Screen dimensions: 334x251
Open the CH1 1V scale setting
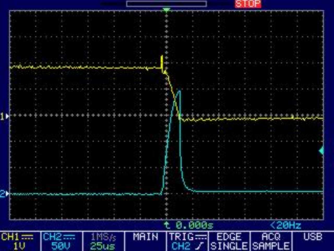(x=19, y=246)
